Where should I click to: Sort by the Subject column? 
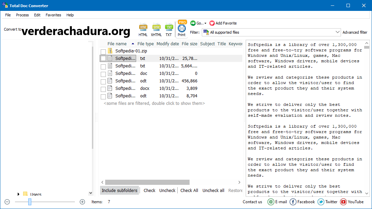(x=207, y=44)
